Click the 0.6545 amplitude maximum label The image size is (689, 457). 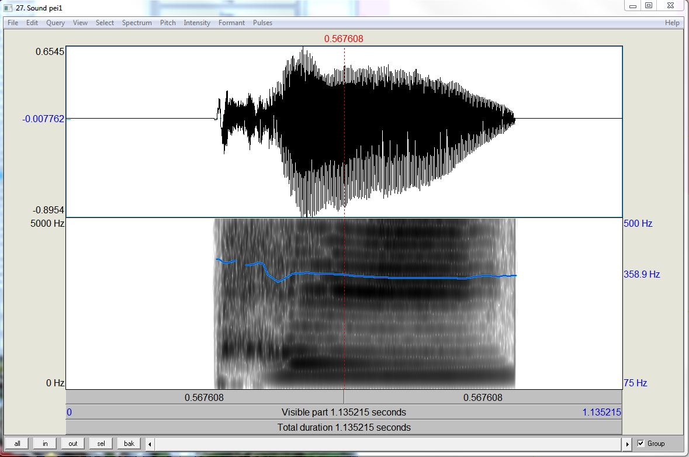50,51
